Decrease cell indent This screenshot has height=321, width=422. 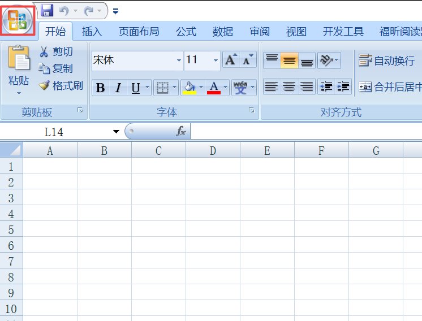click(x=326, y=86)
